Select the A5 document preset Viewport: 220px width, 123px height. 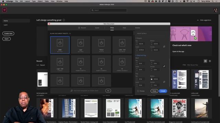click(x=80, y=64)
